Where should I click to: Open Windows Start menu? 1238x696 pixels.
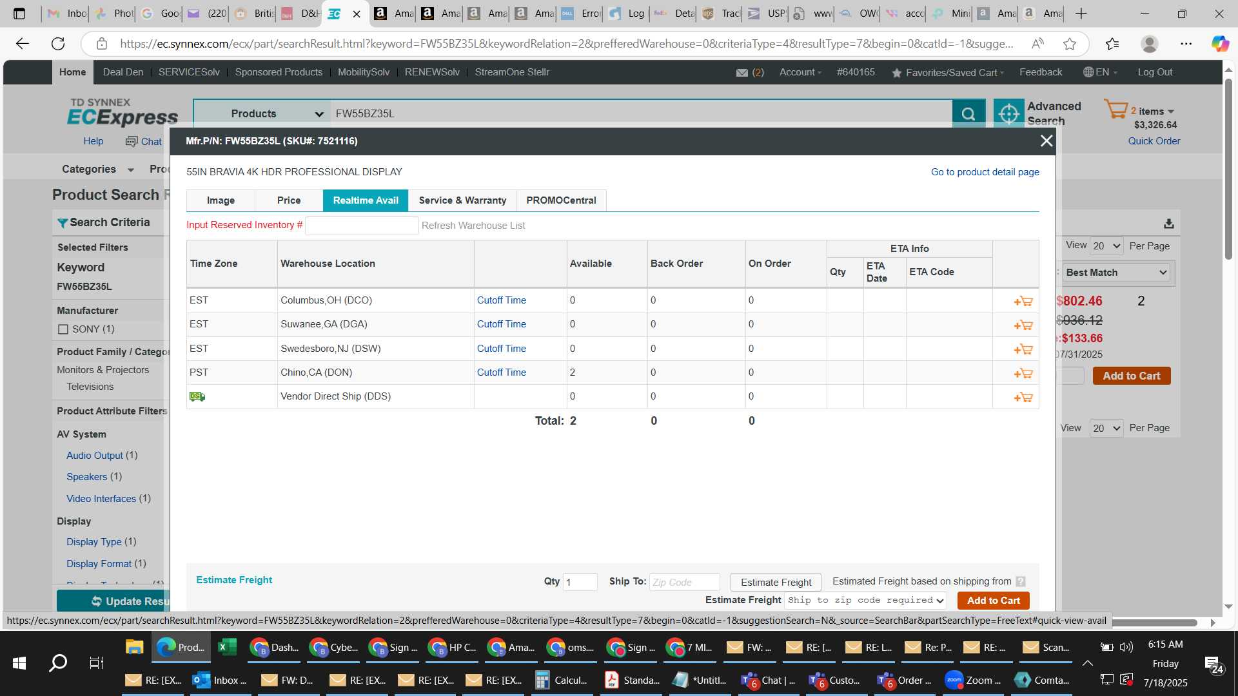coord(19,663)
